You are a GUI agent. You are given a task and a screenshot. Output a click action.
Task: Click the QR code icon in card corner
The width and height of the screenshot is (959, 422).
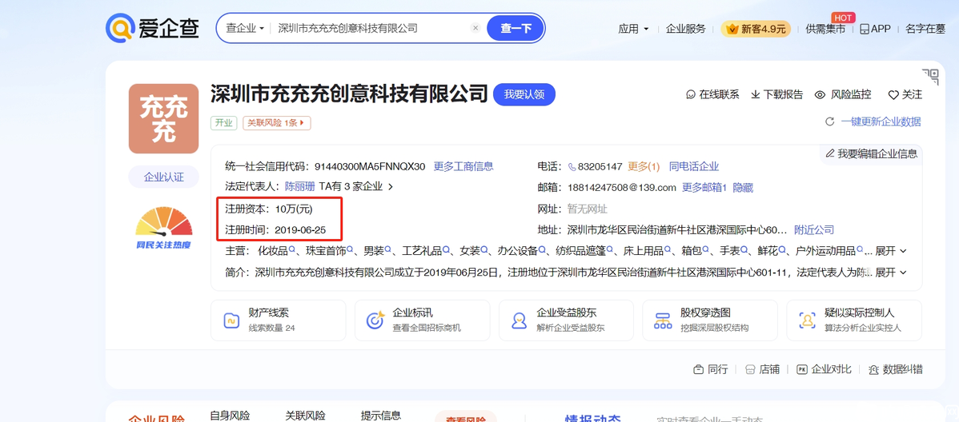(x=930, y=76)
